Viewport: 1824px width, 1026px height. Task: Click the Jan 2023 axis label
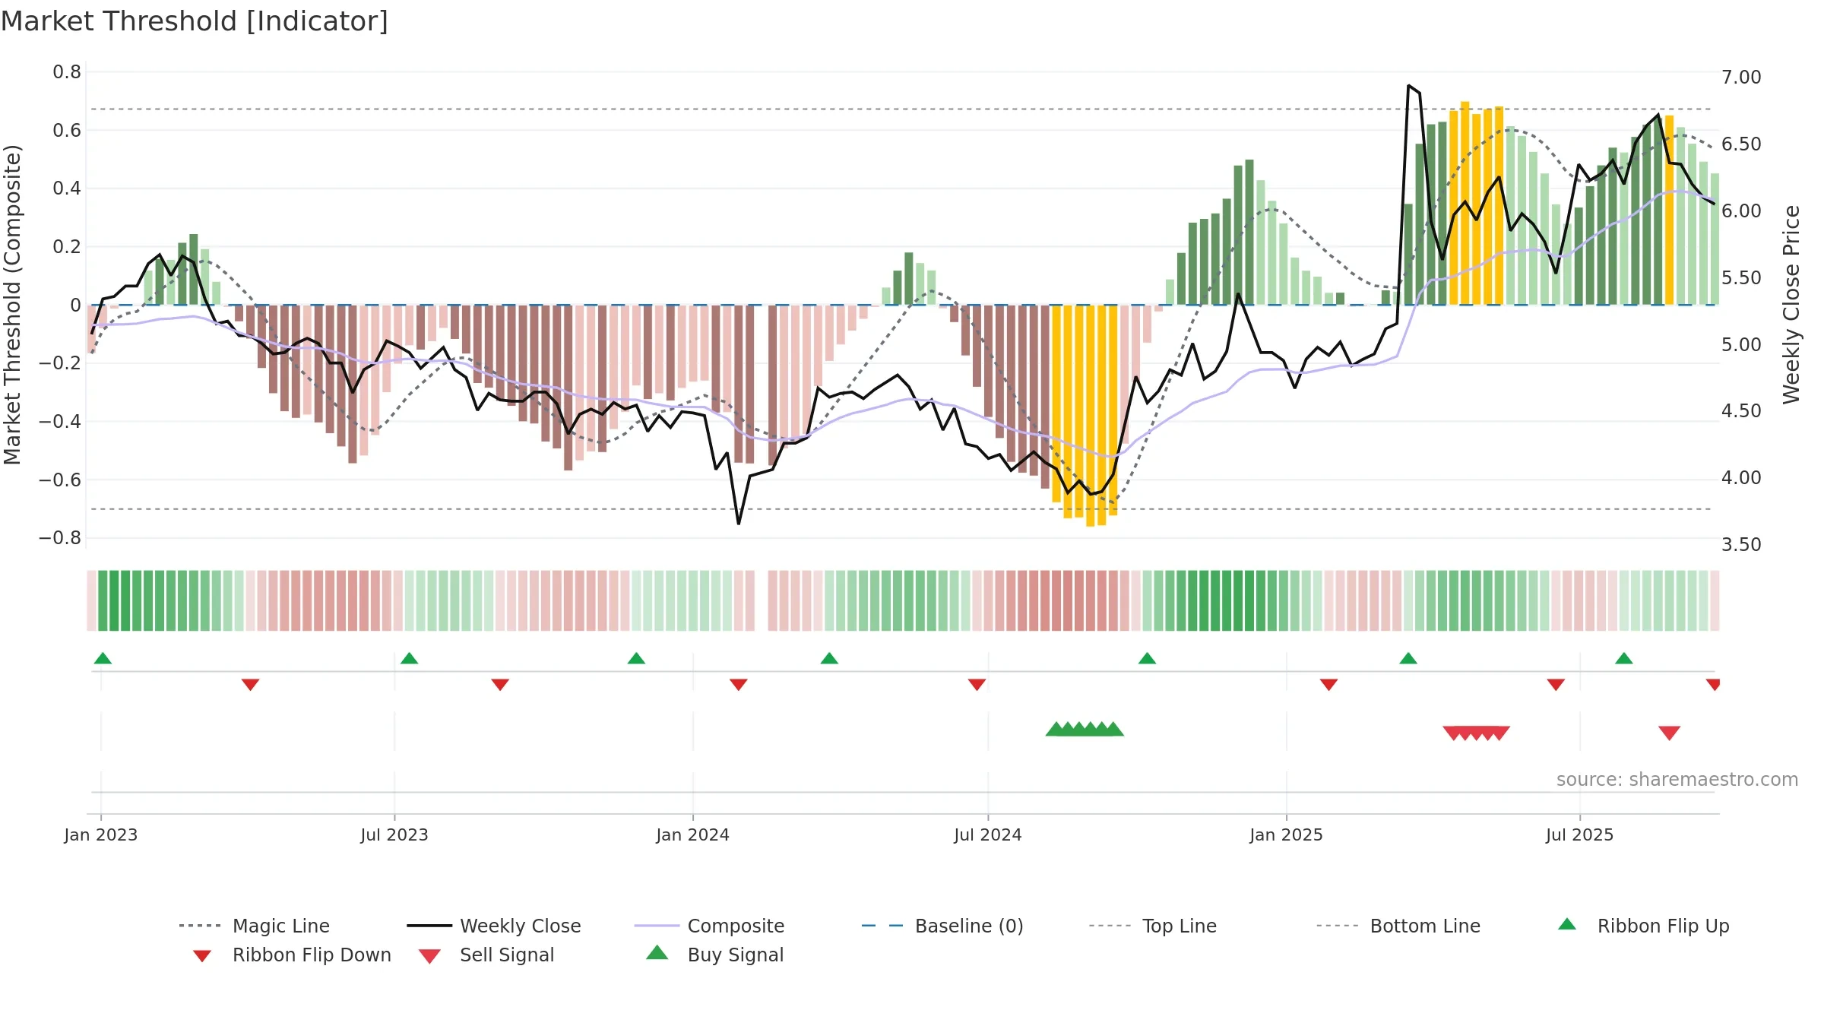(101, 834)
